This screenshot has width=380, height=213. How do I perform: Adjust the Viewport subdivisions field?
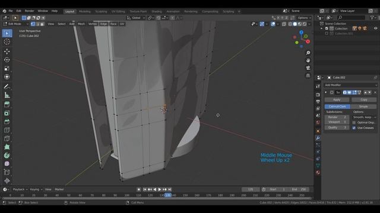[x=337, y=122]
